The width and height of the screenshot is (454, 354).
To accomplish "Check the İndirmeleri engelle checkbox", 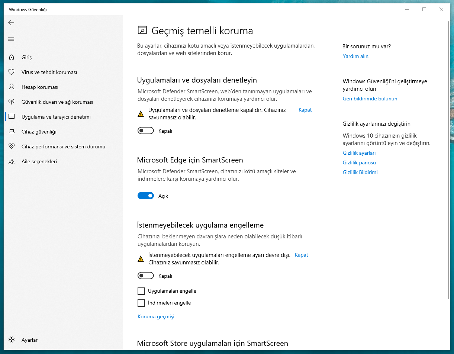I will [141, 303].
